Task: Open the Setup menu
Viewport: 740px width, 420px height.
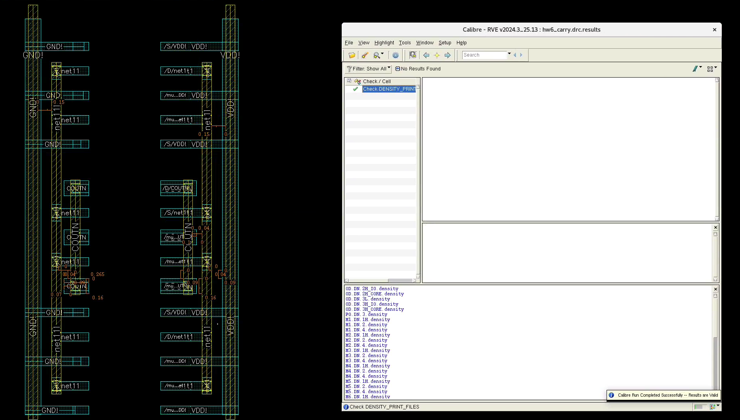Action: (x=445, y=43)
